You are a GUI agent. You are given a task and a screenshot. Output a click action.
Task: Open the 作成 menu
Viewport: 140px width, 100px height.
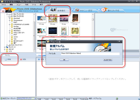[x=27, y=5]
